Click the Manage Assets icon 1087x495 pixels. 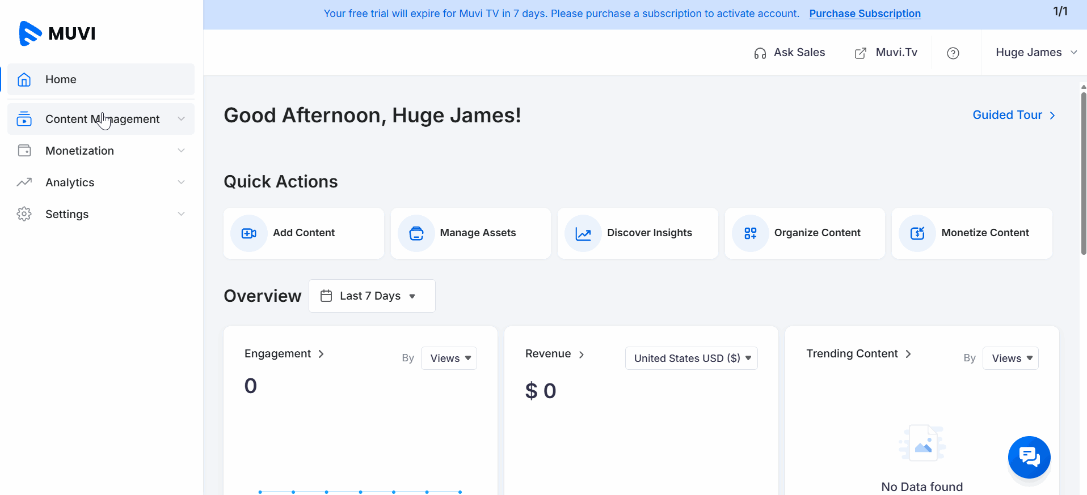click(x=416, y=233)
